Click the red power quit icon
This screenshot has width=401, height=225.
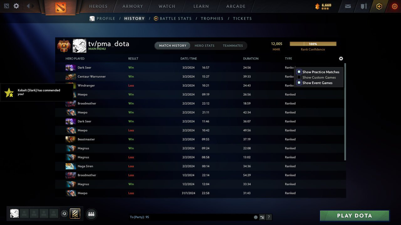394,6
